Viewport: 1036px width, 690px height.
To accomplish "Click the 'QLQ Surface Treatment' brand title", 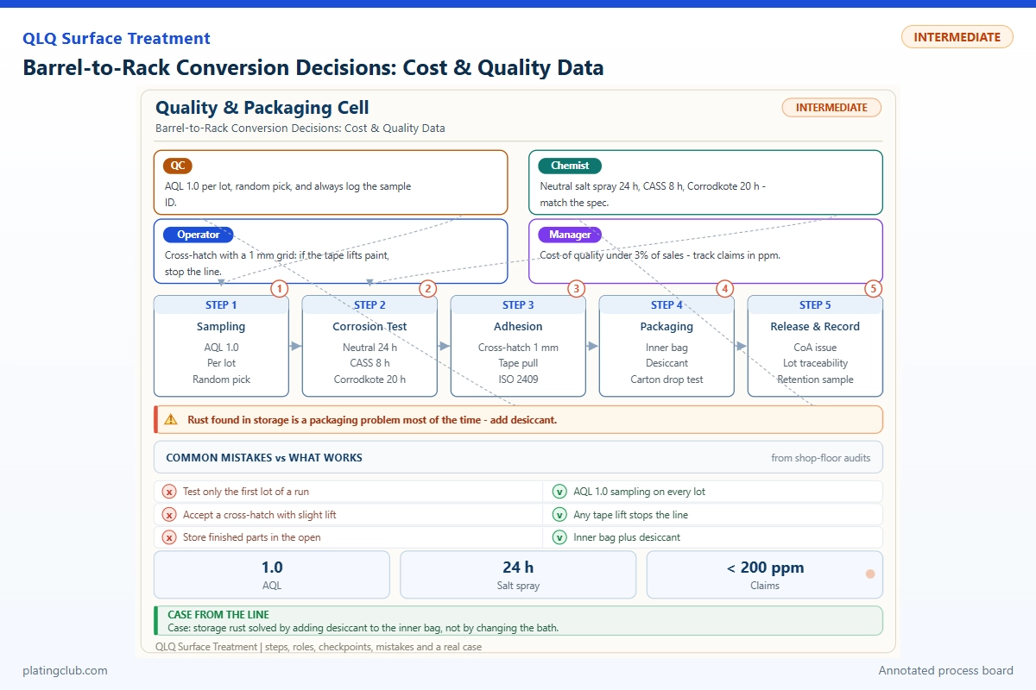I will pos(117,39).
